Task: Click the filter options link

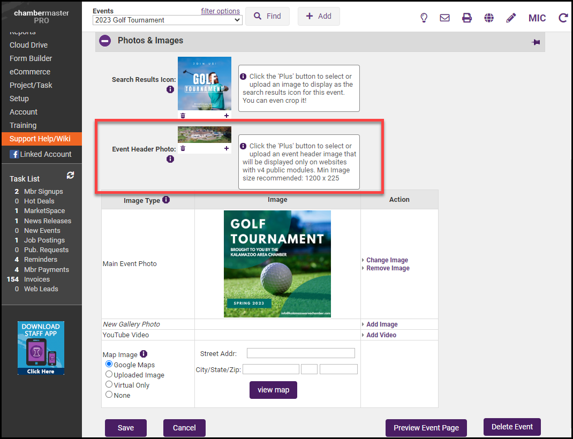Action: [220, 11]
